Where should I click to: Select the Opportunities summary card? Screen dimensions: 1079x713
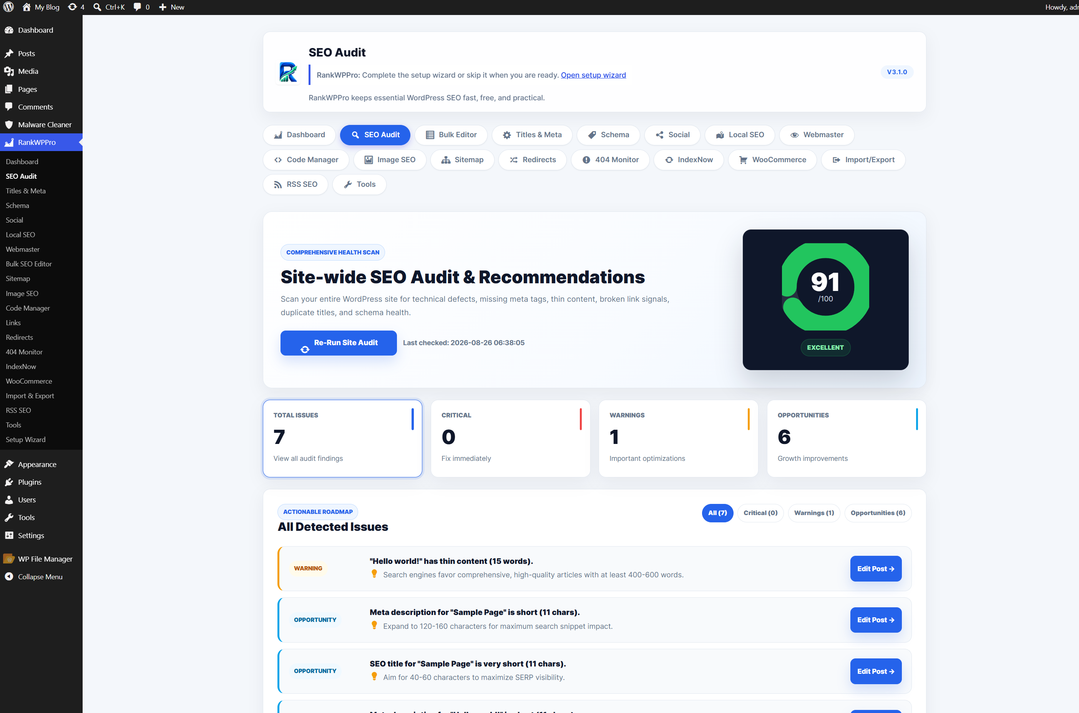(846, 438)
